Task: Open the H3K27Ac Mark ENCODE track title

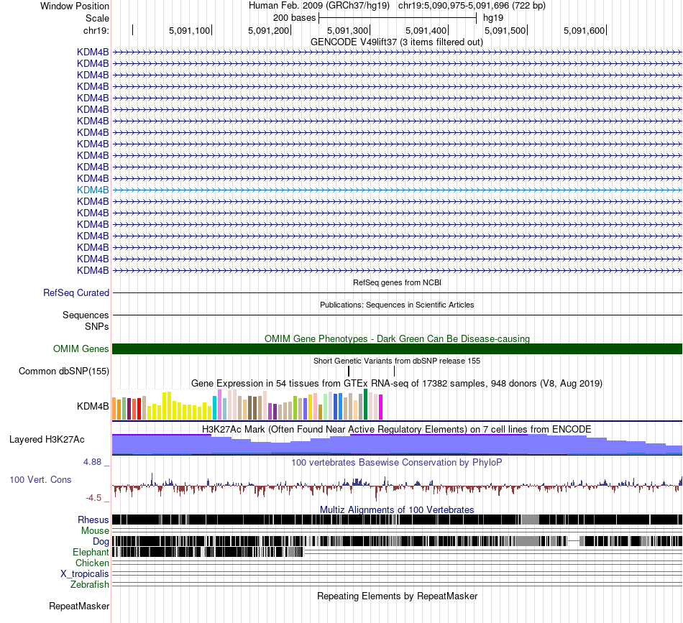Action: point(397,429)
